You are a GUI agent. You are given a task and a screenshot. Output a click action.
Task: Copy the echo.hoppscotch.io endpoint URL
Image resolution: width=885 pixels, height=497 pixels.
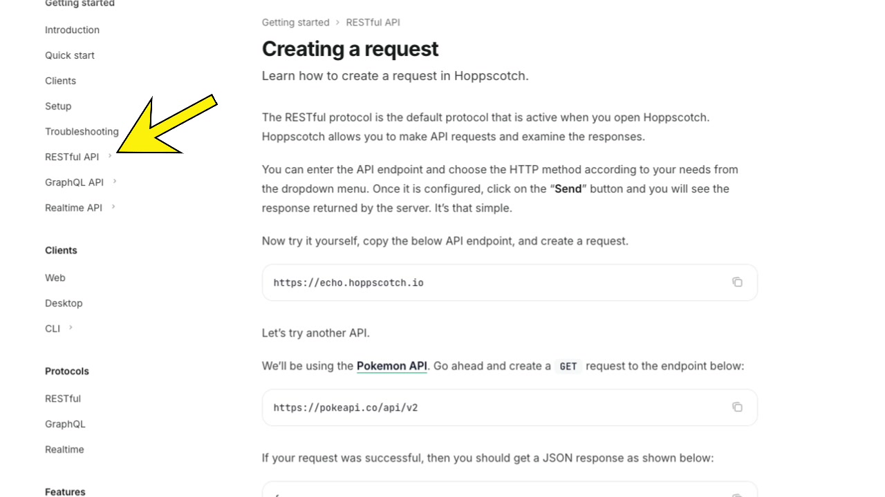point(737,282)
